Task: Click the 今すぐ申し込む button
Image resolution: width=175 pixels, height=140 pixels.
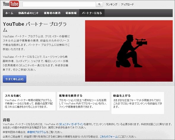Action: click(x=15, y=79)
